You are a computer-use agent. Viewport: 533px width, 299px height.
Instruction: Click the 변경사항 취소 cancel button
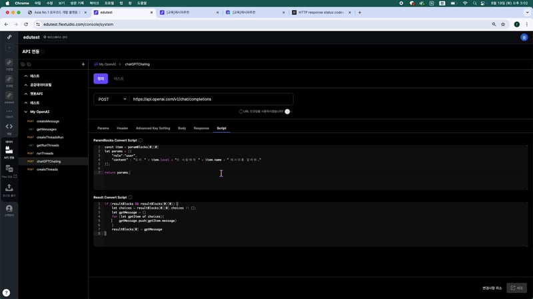[492, 288]
